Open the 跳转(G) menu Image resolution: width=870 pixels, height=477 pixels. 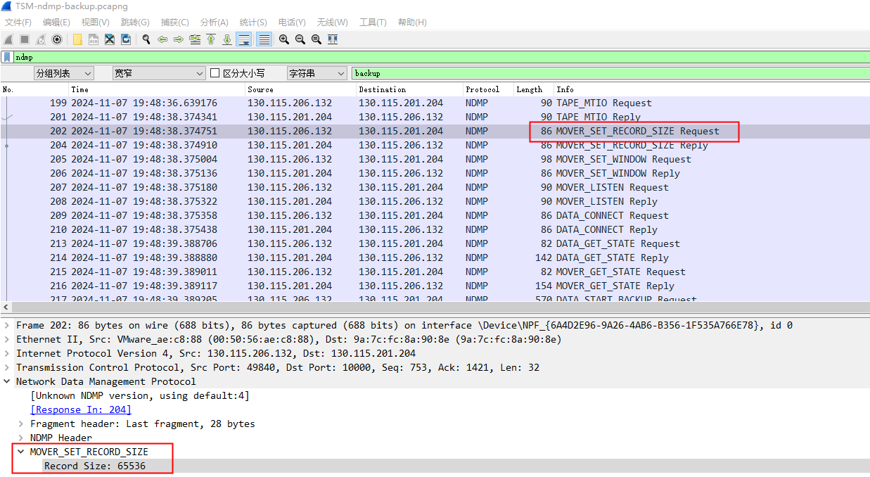click(x=135, y=23)
